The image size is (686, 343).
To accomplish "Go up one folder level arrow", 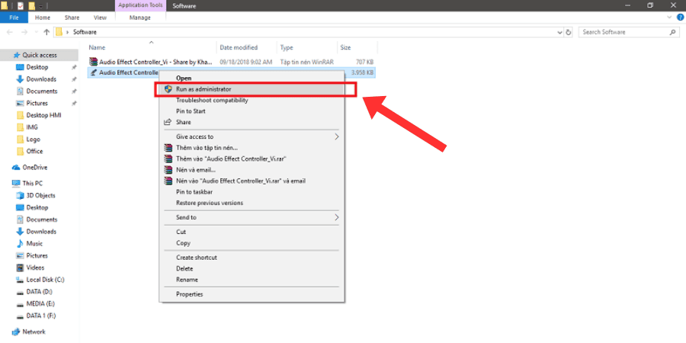I will click(46, 32).
